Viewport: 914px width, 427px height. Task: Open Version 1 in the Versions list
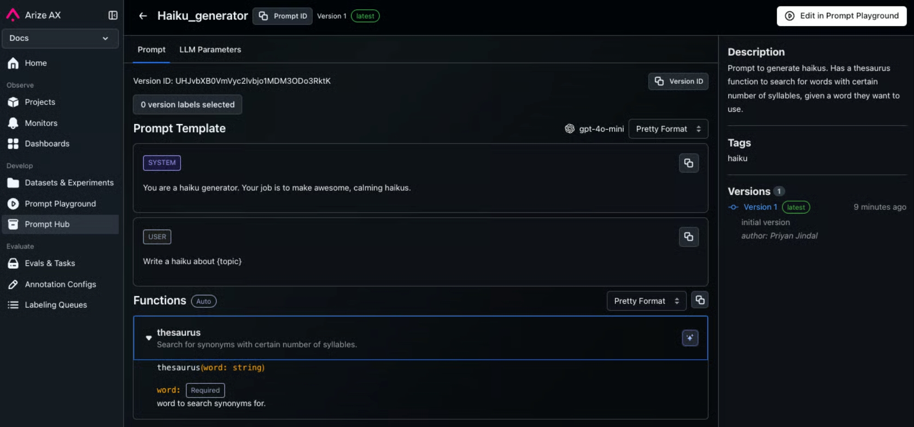point(760,207)
